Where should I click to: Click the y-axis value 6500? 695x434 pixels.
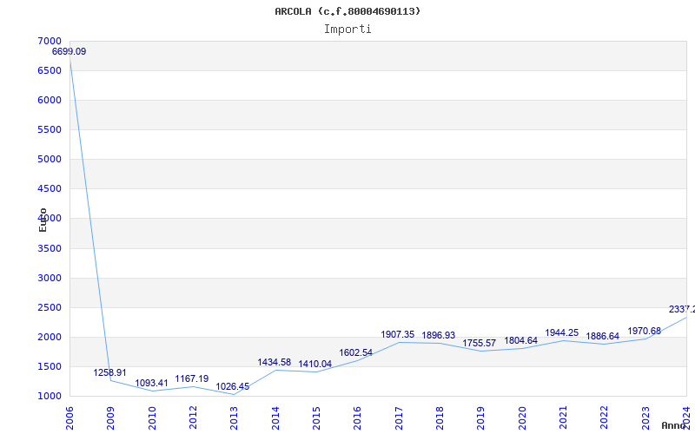(x=50, y=71)
